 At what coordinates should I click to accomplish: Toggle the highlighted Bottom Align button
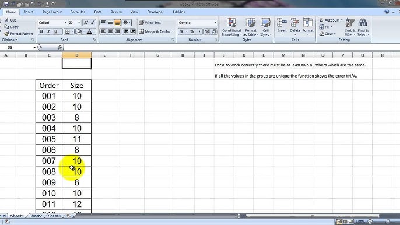click(x=117, y=23)
